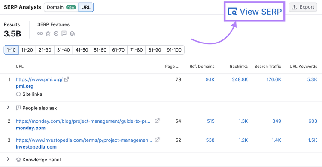Select results page 1-10
The image size is (322, 167).
click(11, 50)
